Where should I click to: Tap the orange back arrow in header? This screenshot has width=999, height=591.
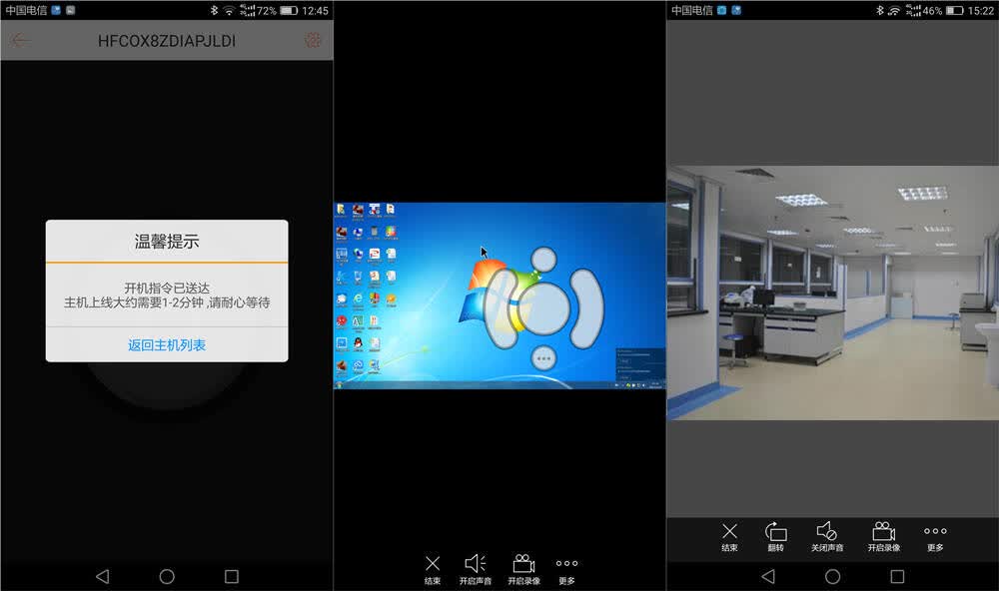pos(19,40)
